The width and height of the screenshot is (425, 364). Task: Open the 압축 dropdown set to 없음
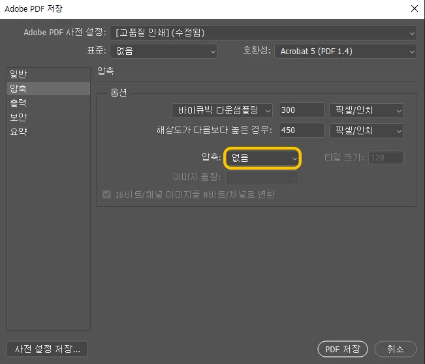coord(262,158)
